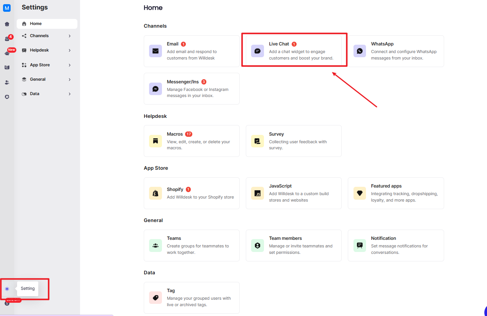Click the red 1 badge beside Shopify

coord(189,189)
